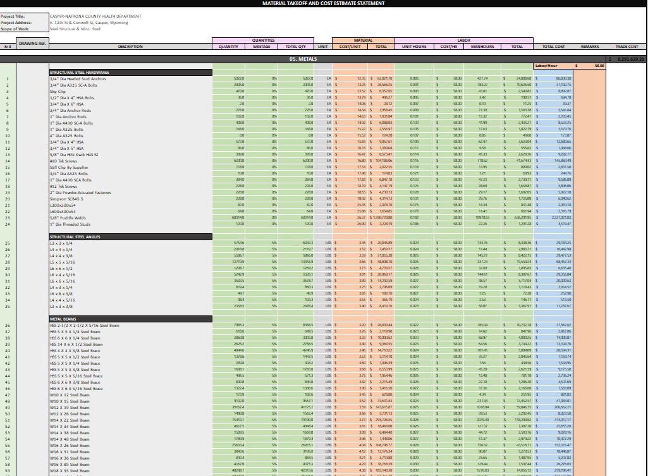The width and height of the screenshot is (648, 476).
Task: Select the COST/UNIT header under MATERIAL
Action: (350, 46)
